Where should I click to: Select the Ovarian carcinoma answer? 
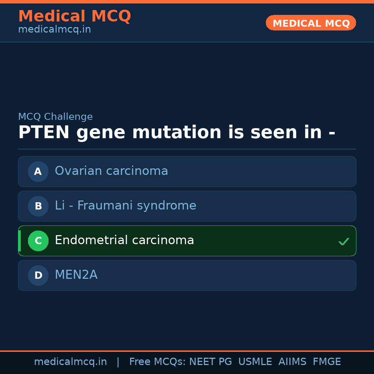111,171
